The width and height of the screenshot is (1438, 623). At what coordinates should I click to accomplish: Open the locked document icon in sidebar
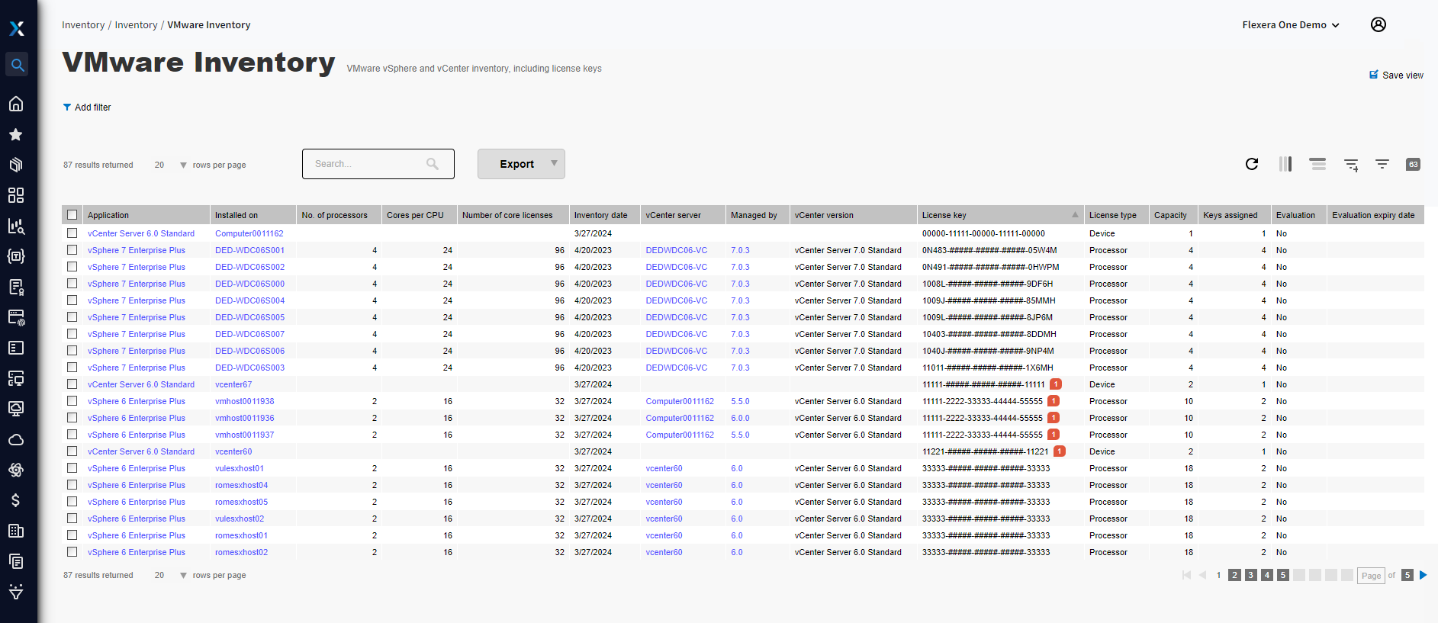(16, 287)
